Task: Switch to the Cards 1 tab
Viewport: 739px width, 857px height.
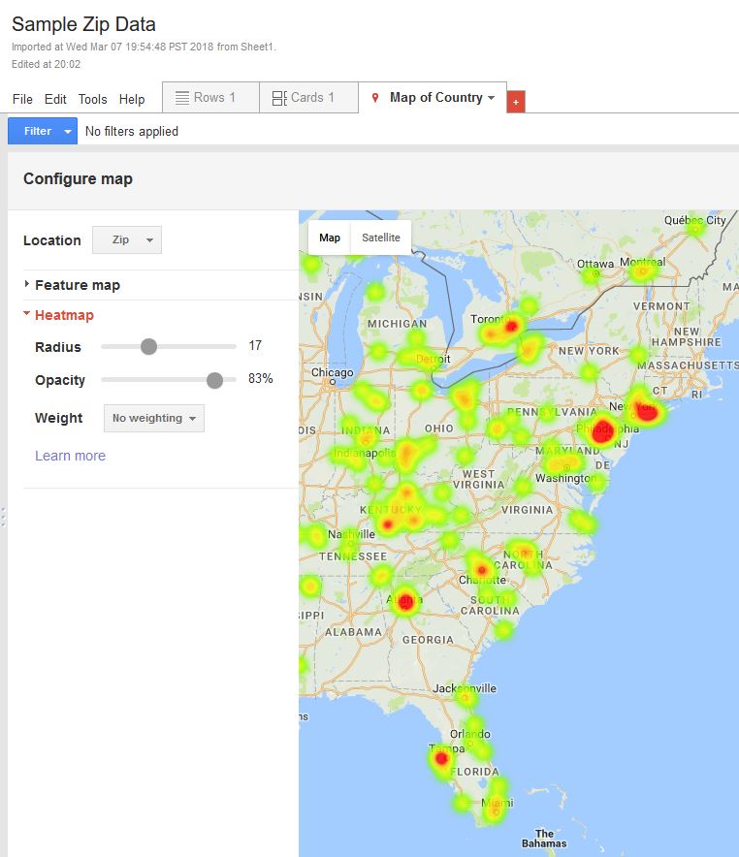Action: click(308, 97)
